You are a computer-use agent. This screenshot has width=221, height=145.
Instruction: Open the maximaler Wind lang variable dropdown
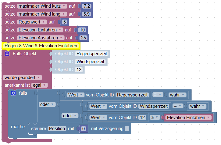(42, 14)
